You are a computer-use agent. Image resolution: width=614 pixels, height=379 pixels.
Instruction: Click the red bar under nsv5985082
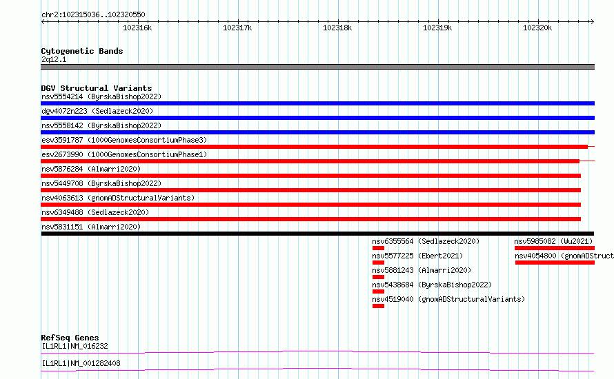tap(555, 248)
